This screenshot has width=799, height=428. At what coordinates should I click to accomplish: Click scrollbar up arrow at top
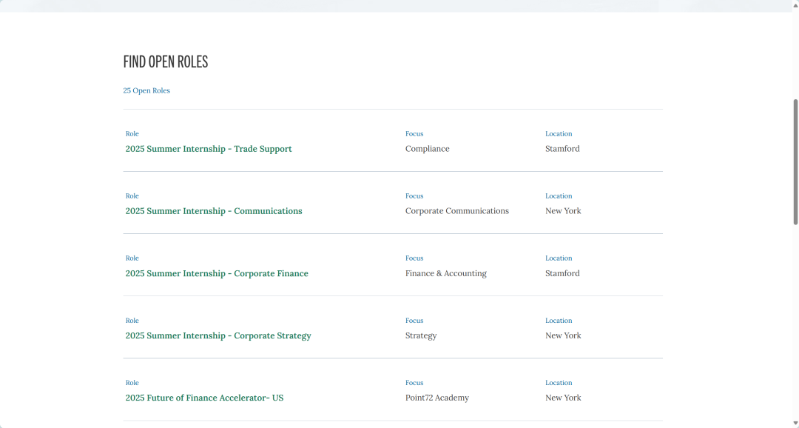pos(795,6)
